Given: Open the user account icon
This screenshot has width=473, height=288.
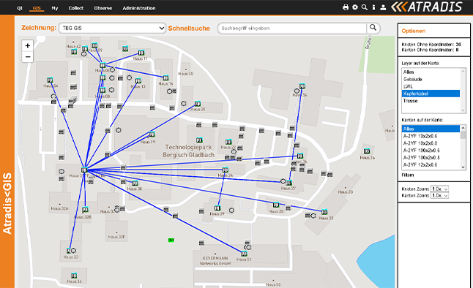Looking at the screenshot, I should pyautogui.click(x=383, y=7).
